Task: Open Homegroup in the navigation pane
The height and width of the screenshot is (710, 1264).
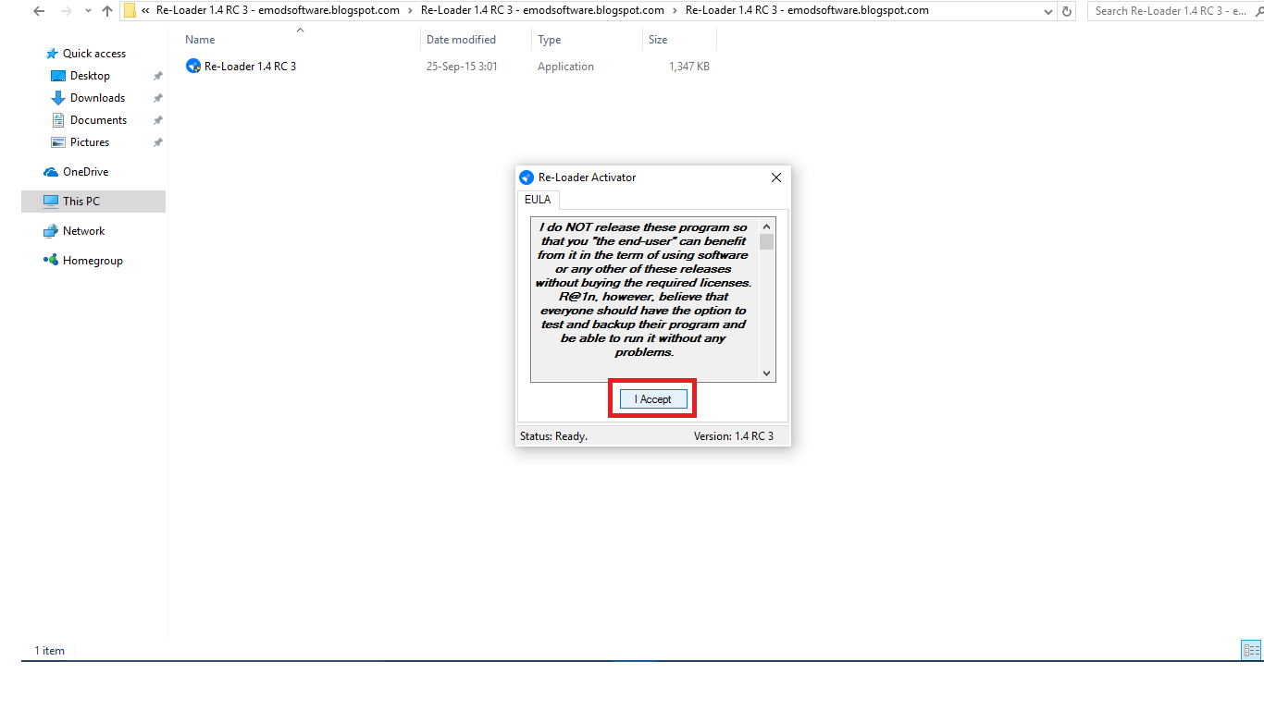Action: pos(93,261)
